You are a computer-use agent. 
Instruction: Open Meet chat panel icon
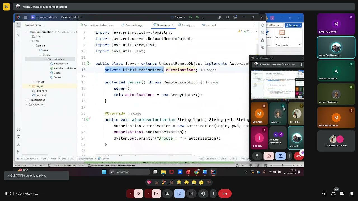click(342, 193)
